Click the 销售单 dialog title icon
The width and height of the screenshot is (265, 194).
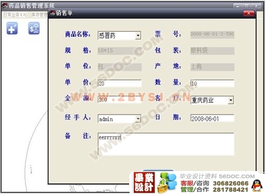point(52,13)
